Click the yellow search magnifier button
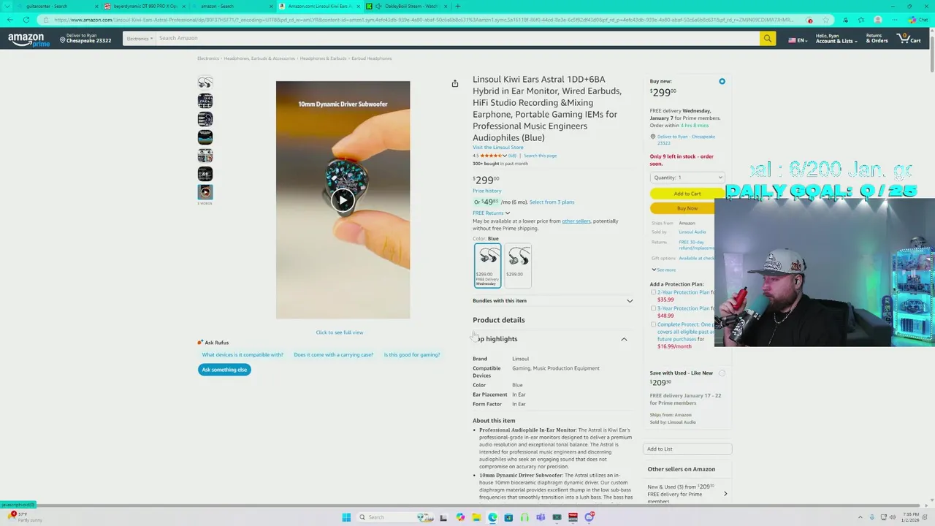935x526 pixels. tap(767, 38)
